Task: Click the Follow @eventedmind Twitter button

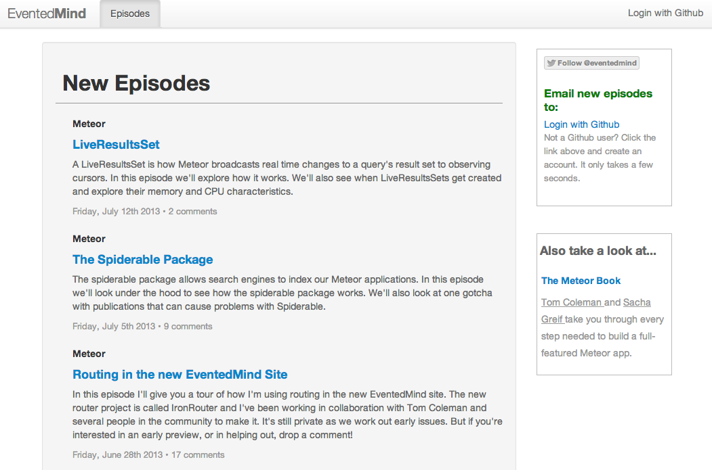Action: click(x=591, y=63)
